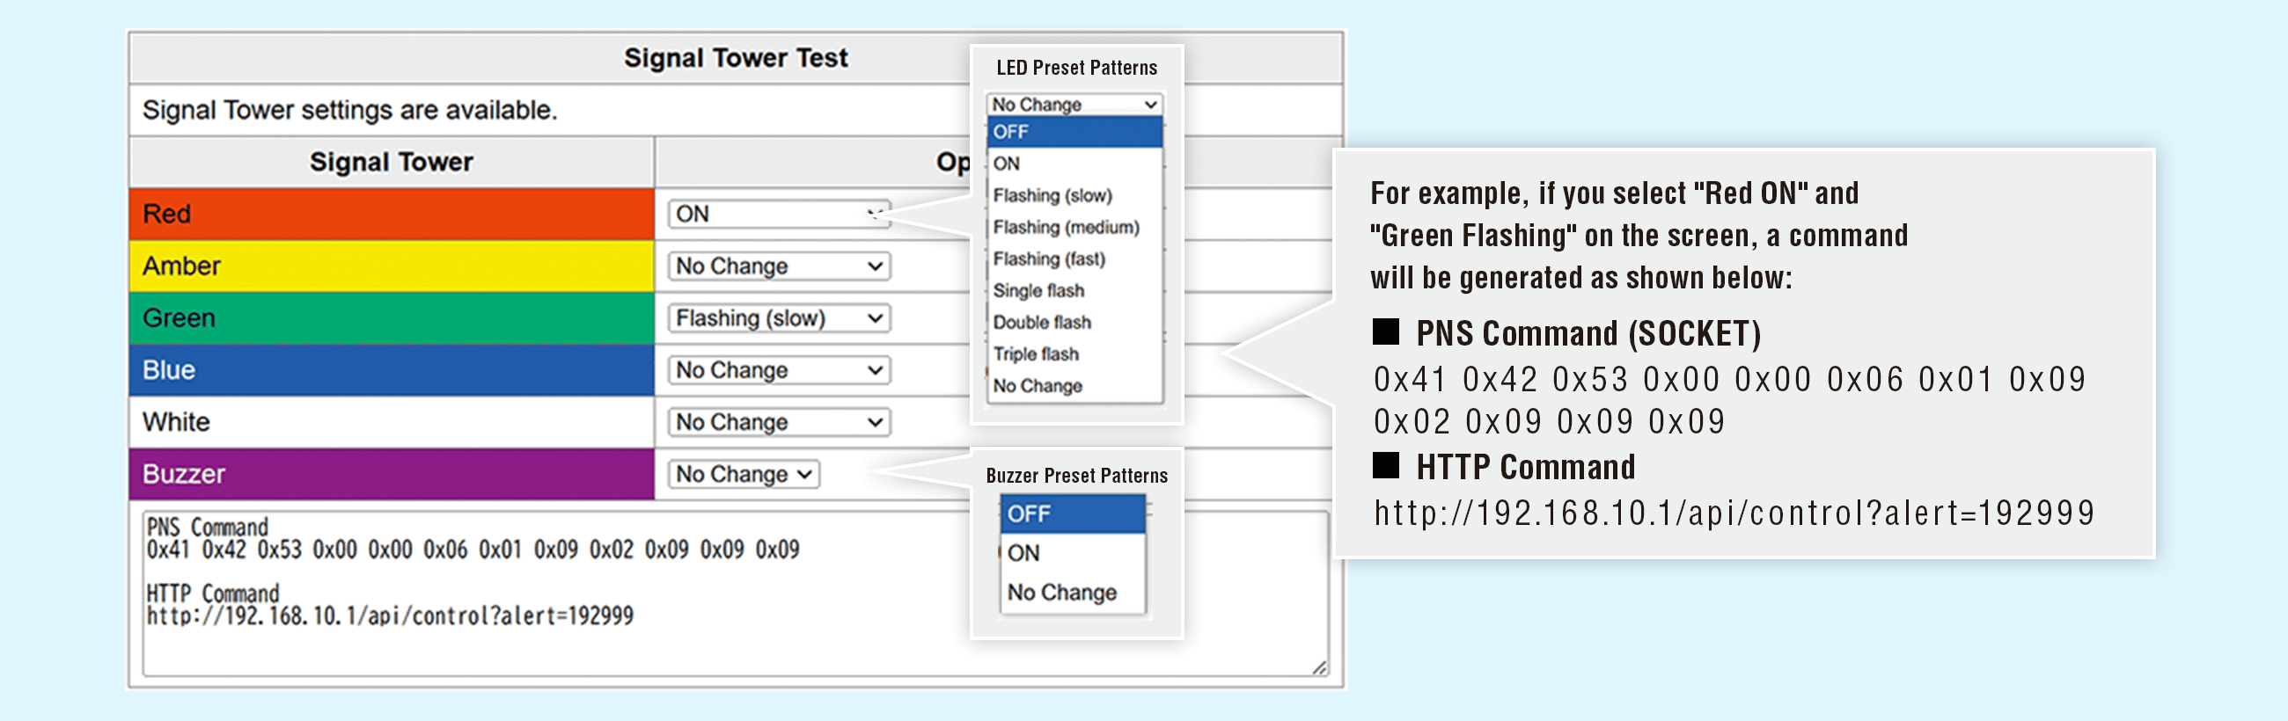Viewport: 2288px width, 721px height.
Task: Expand the Amber No Change dropdown
Action: [x=777, y=266]
